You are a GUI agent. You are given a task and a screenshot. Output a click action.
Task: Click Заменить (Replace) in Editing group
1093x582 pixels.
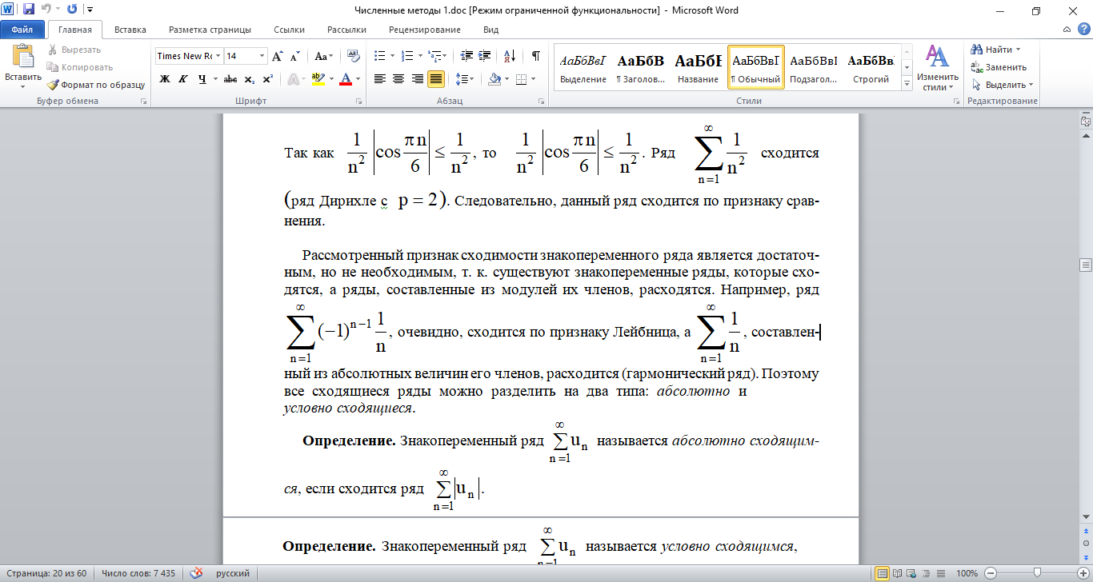tap(998, 67)
